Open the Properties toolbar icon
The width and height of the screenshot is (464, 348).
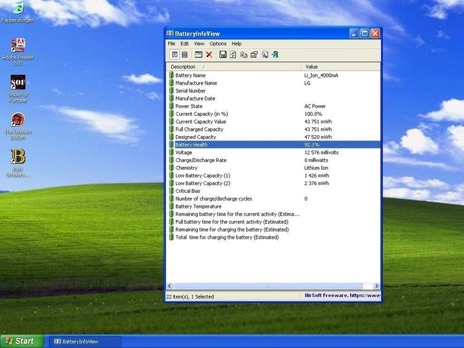pos(254,55)
